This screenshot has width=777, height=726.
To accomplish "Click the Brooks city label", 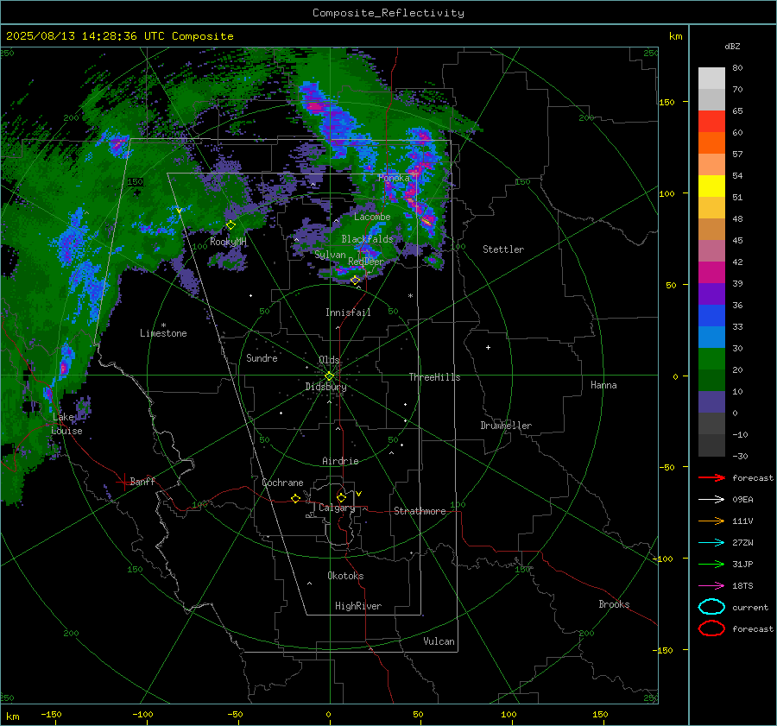I will 614,604.
